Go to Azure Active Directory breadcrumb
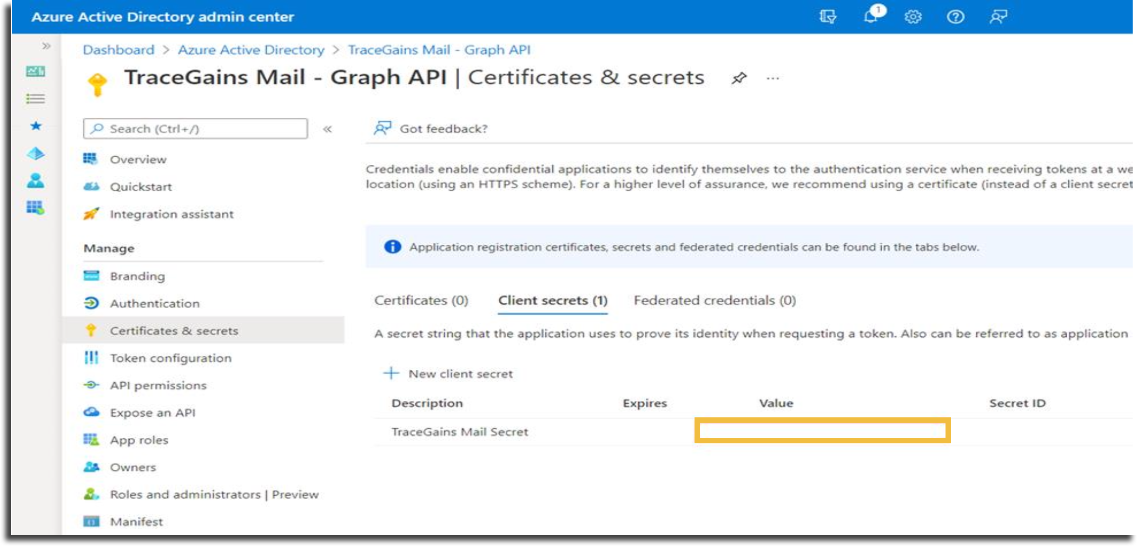Viewport: 1137px width, 546px height. click(x=251, y=50)
